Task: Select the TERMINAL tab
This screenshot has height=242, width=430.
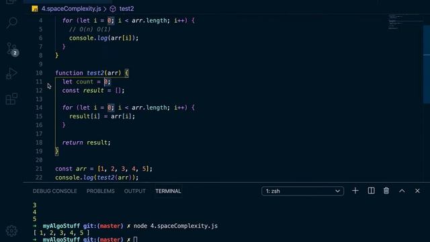Action: click(168, 191)
